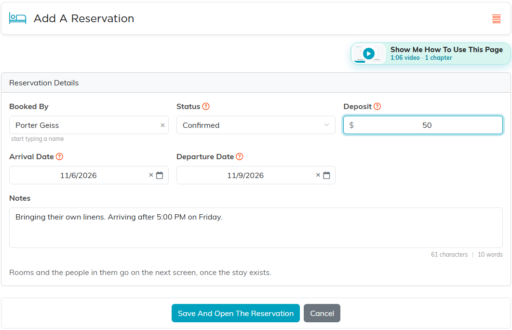This screenshot has height=330, width=512.
Task: Click the 'start typing a name' hint
Action: [38, 139]
